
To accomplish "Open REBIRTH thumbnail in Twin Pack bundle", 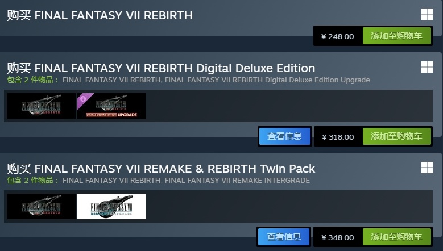I will 42,207.
